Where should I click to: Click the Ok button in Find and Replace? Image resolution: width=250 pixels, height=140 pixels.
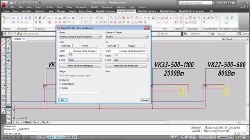pos(62,100)
